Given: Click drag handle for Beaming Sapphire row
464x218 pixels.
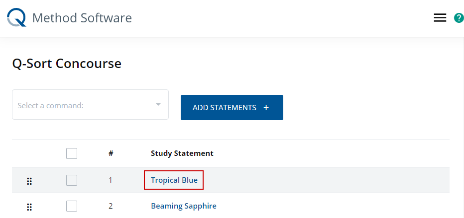Looking at the screenshot, I should click(29, 207).
